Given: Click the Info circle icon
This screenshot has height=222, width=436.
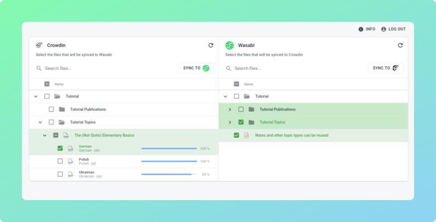Looking at the screenshot, I should 361,29.
